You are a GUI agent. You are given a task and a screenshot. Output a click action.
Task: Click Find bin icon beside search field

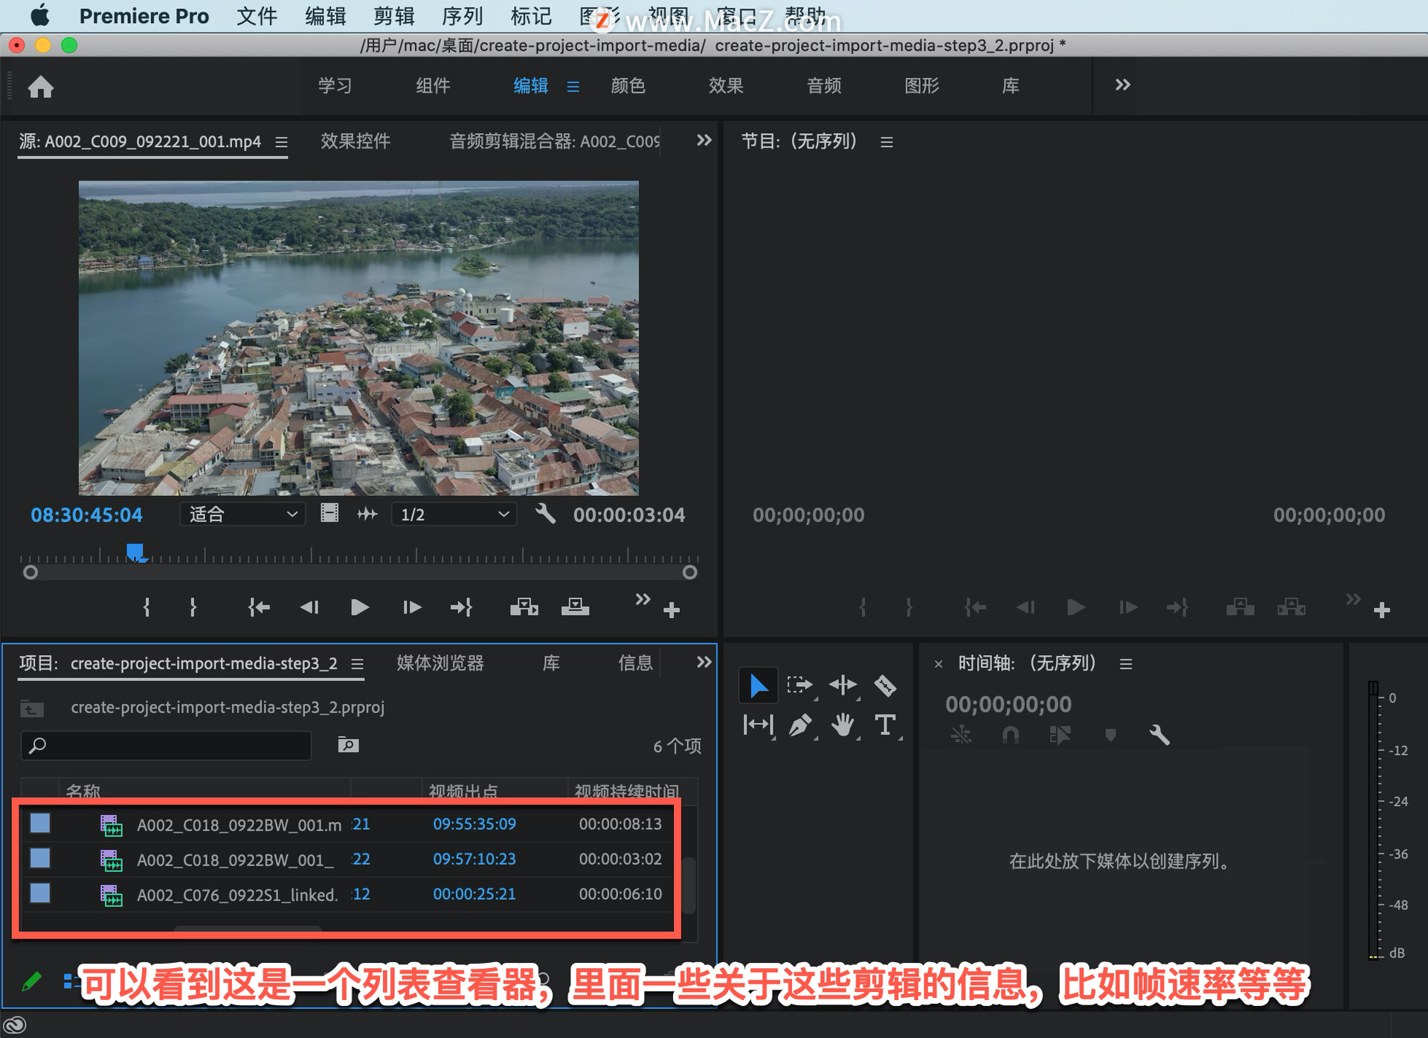click(x=348, y=744)
